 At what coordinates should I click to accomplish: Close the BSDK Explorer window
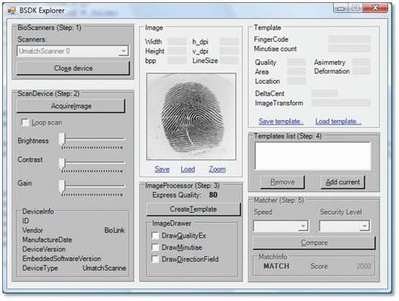[376, 8]
